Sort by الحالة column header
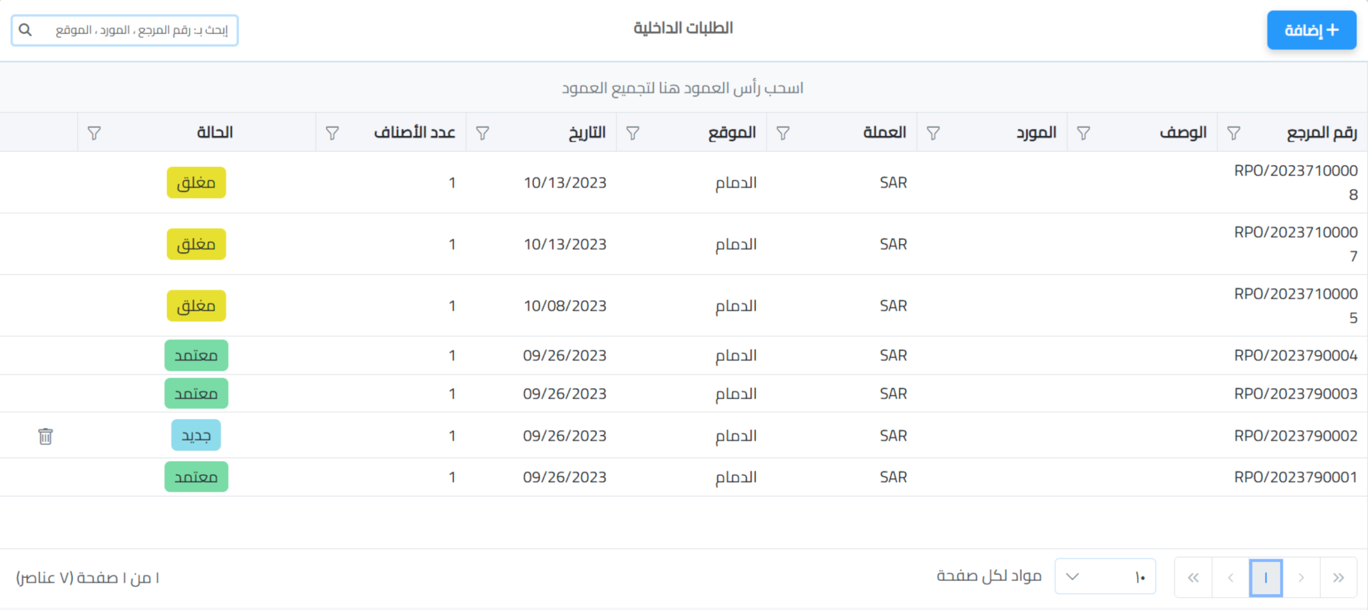This screenshot has width=1368, height=610. click(215, 133)
